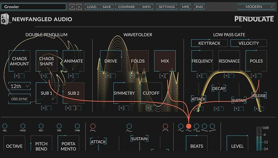The width and height of the screenshot is (278, 158).
Task: Click the CHAOS SHAPE control box
Action: click(x=46, y=61)
